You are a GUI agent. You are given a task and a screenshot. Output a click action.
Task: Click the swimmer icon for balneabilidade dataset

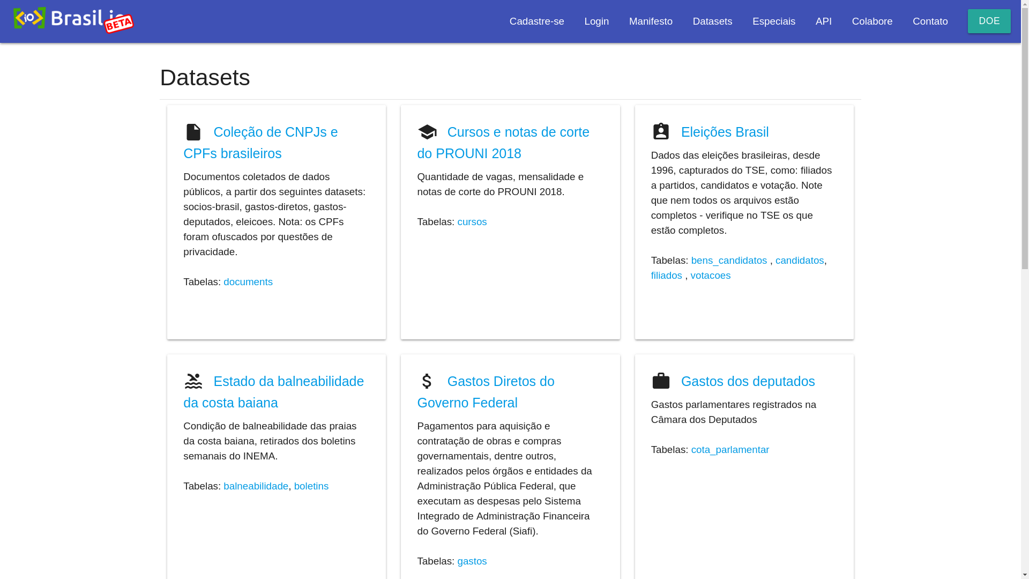[193, 381]
